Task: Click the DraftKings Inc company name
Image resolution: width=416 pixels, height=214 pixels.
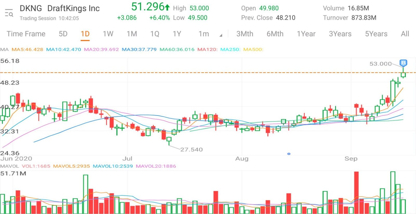Action: tap(74, 9)
